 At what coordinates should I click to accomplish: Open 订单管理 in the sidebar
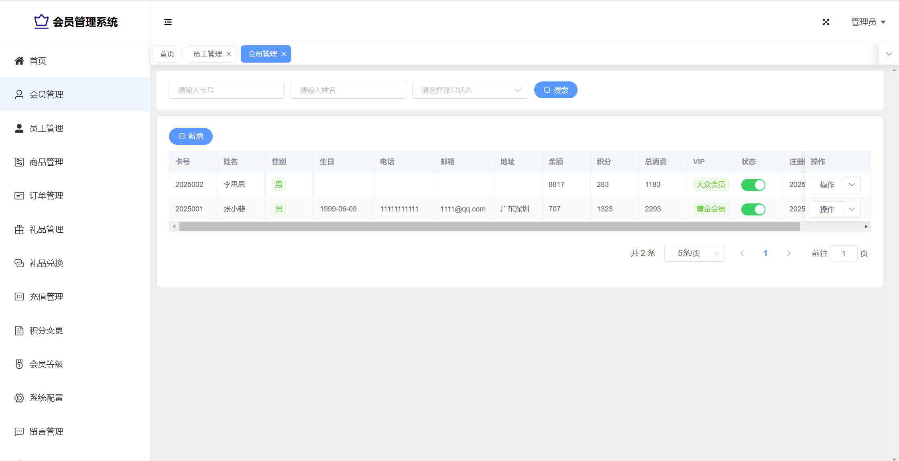(46, 196)
